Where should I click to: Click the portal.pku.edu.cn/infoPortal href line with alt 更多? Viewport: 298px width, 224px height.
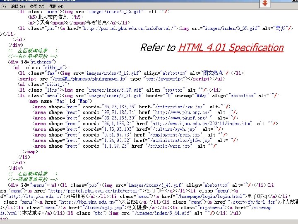coord(155,28)
